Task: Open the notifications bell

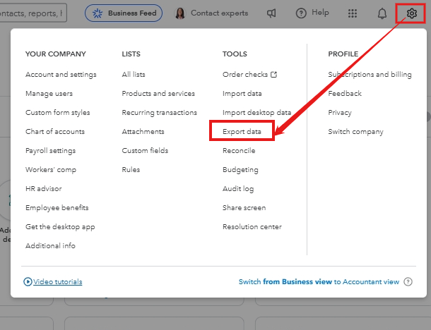Action: (382, 13)
